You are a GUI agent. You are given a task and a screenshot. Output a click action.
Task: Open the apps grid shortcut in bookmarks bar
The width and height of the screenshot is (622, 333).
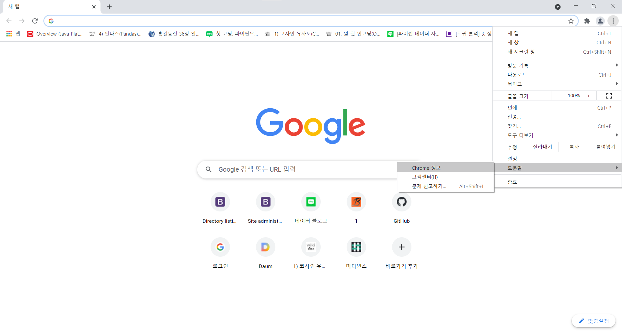coord(13,34)
